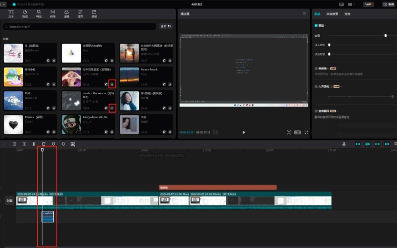Select the first video clip on the main track
Screen dimensions: 397x248
tap(87, 201)
